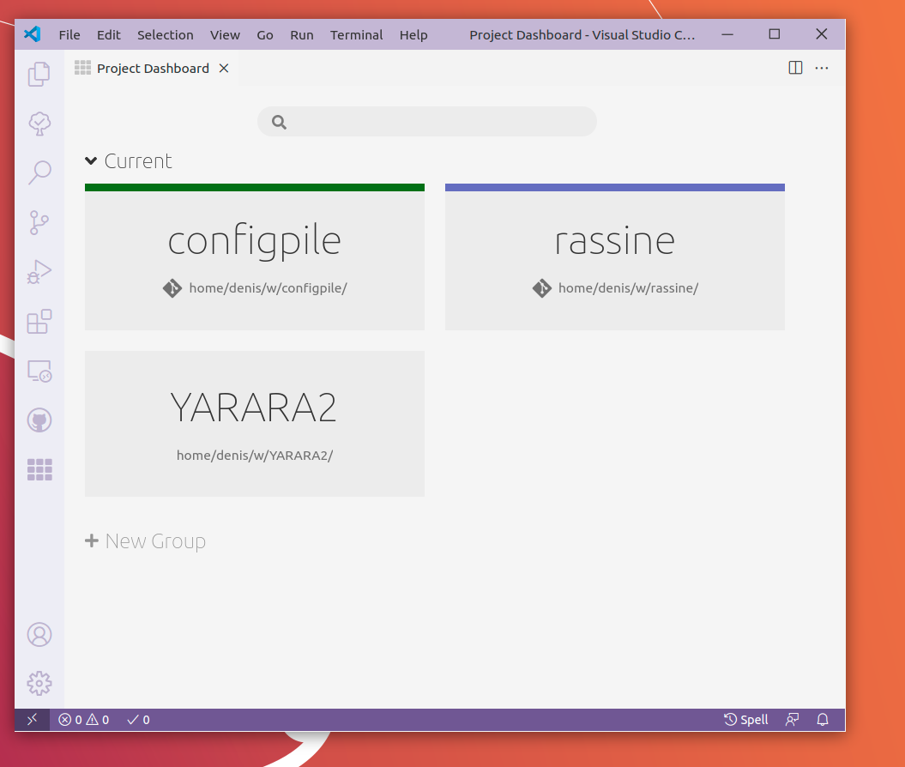
Task: Click the search magnifier icon in dashboard
Action: point(279,122)
